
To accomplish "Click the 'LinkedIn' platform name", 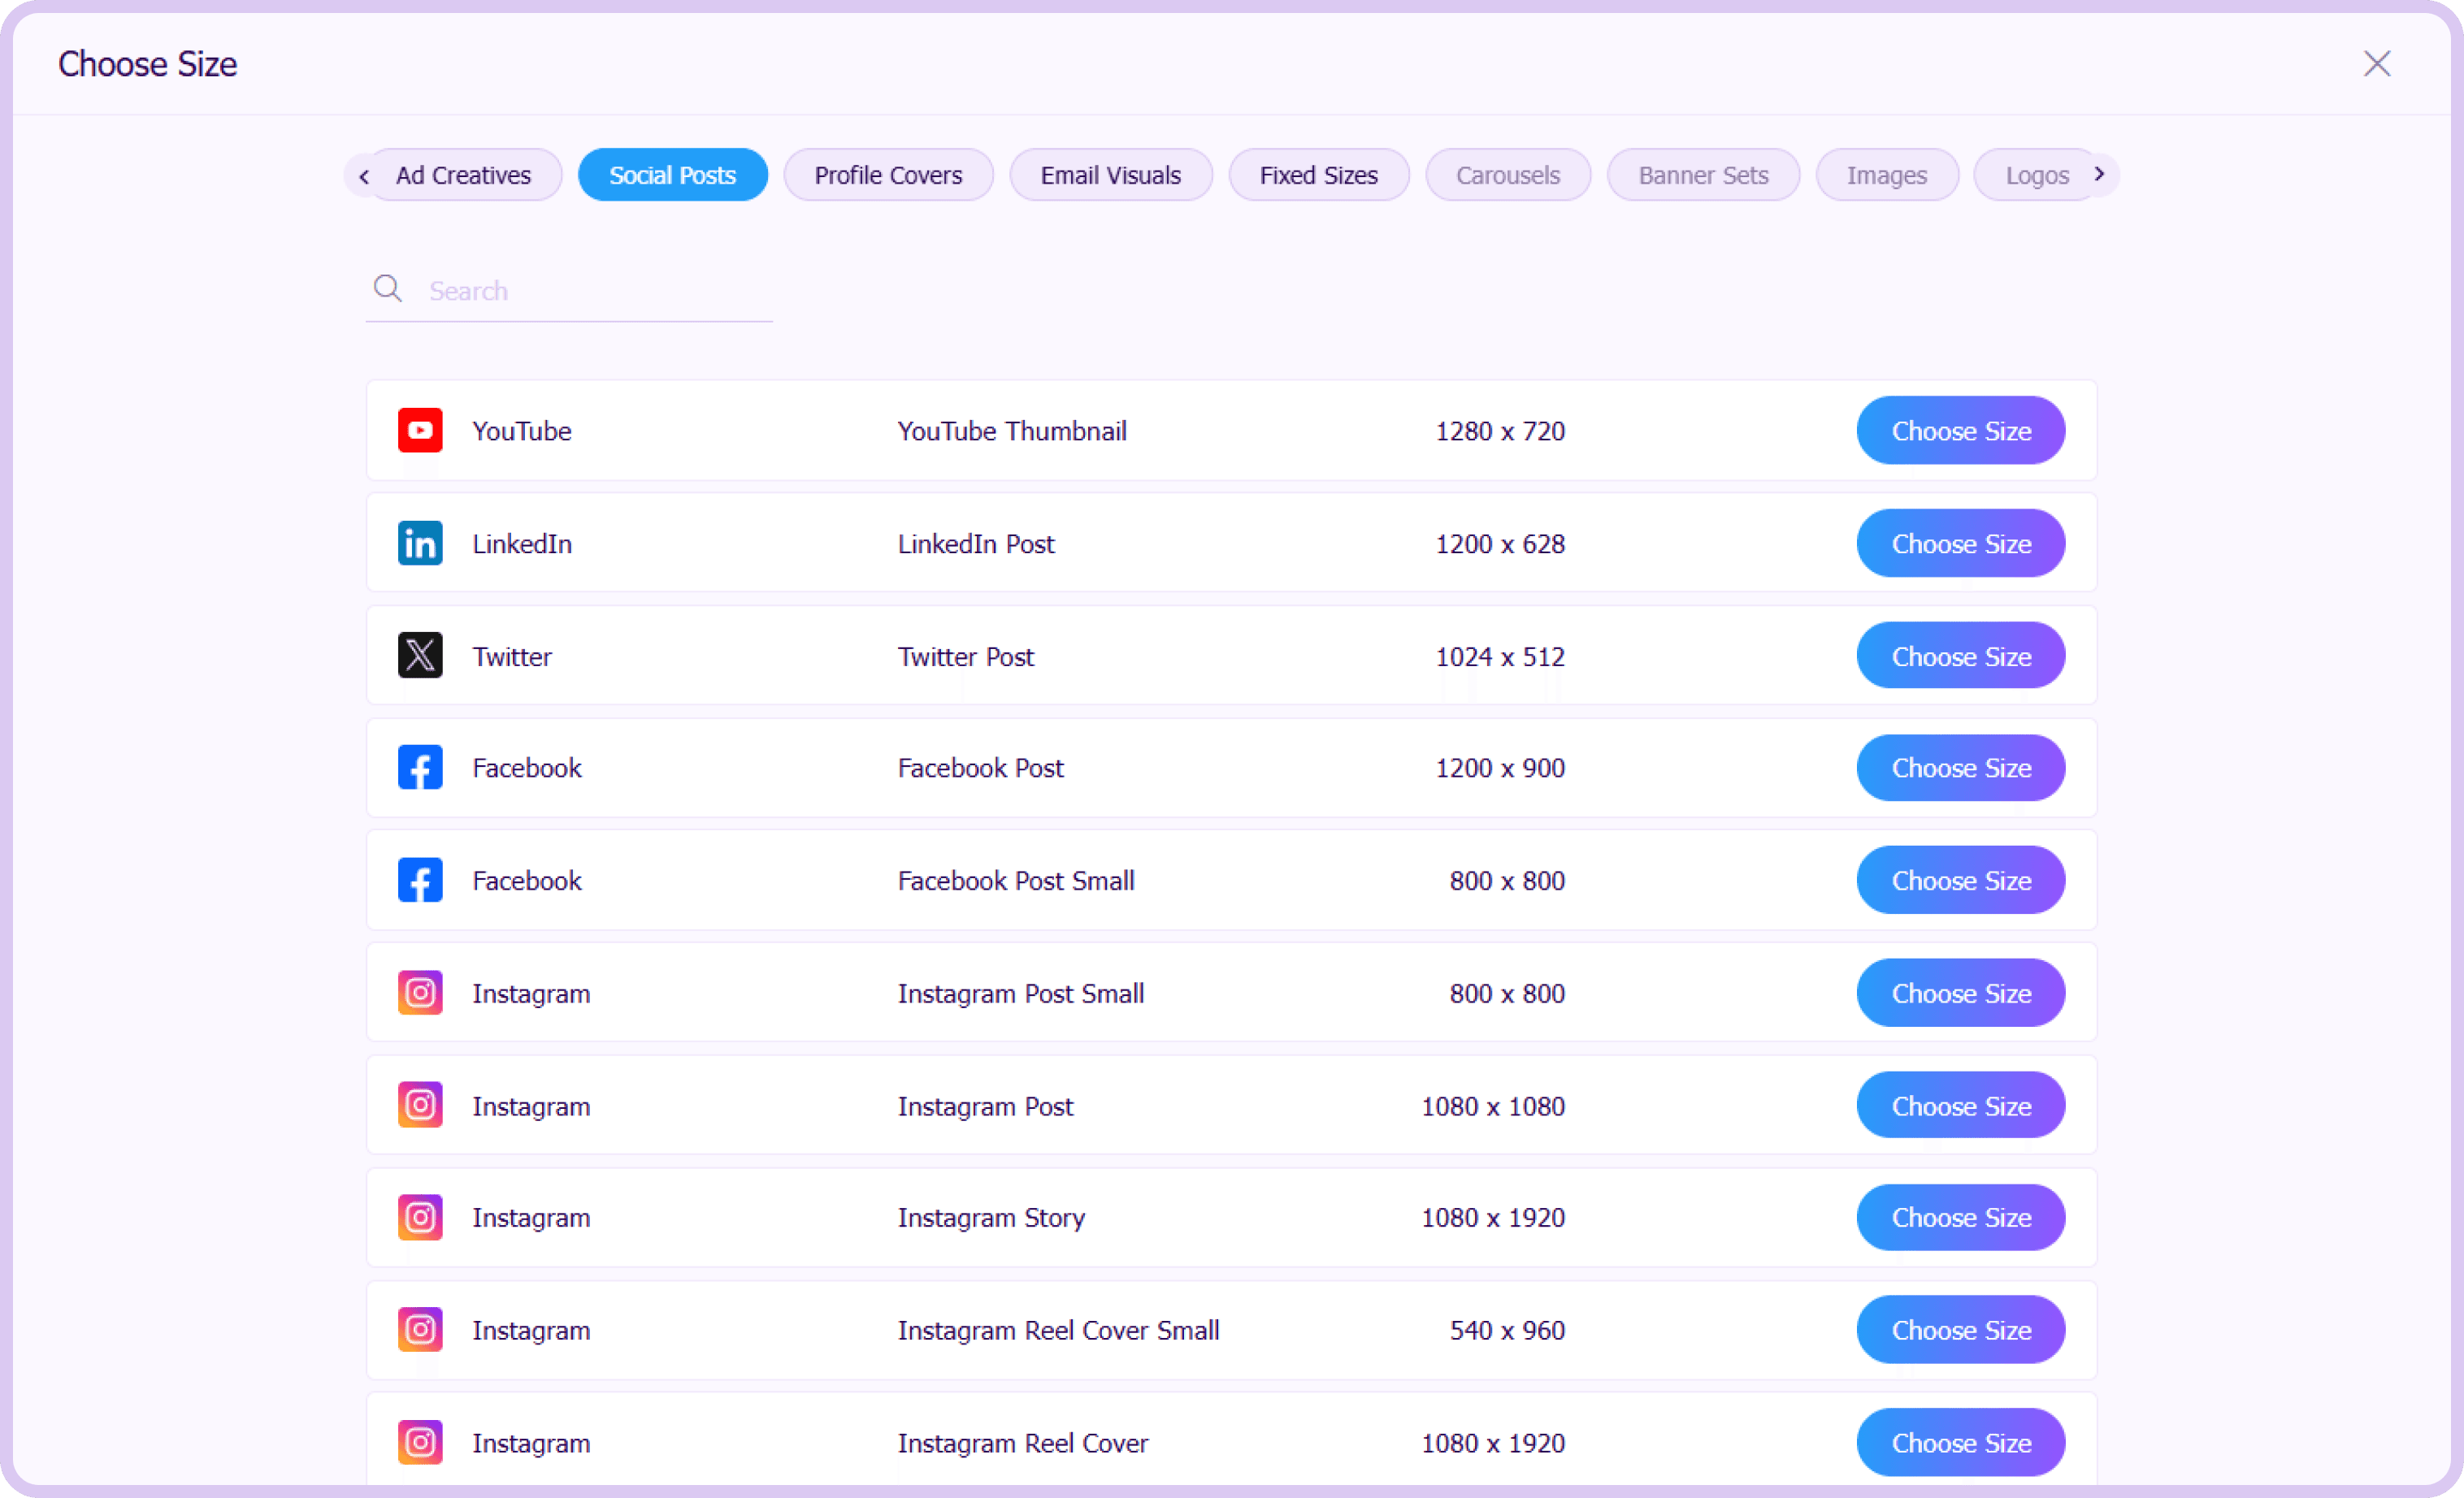I will 522,543.
